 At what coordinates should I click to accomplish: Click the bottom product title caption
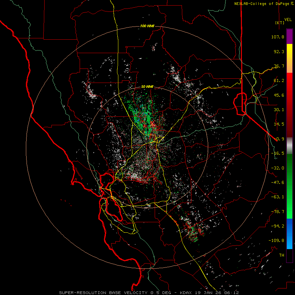pyautogui.click(x=149, y=293)
